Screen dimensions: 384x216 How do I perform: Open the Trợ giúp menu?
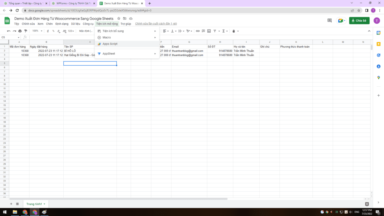click(126, 24)
